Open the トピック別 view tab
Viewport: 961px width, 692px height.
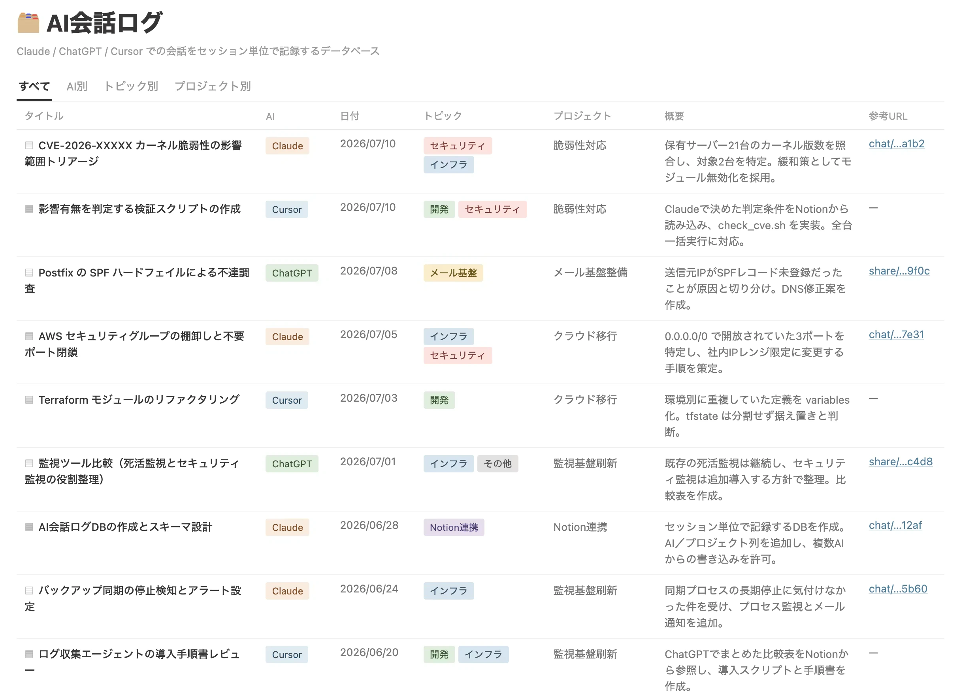[x=131, y=86]
